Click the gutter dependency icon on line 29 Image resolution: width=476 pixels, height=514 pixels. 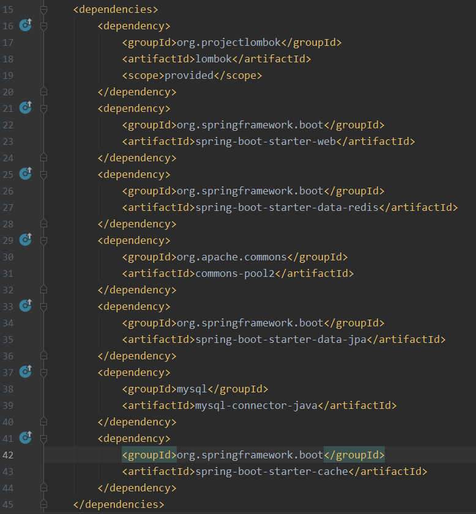point(25,240)
